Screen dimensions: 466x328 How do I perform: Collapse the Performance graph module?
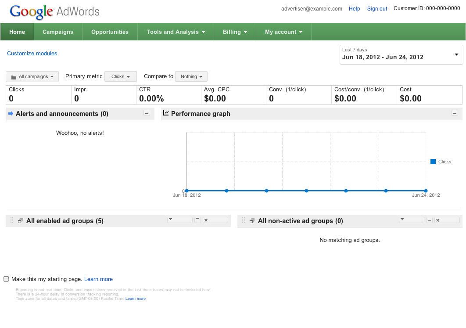coord(455,114)
